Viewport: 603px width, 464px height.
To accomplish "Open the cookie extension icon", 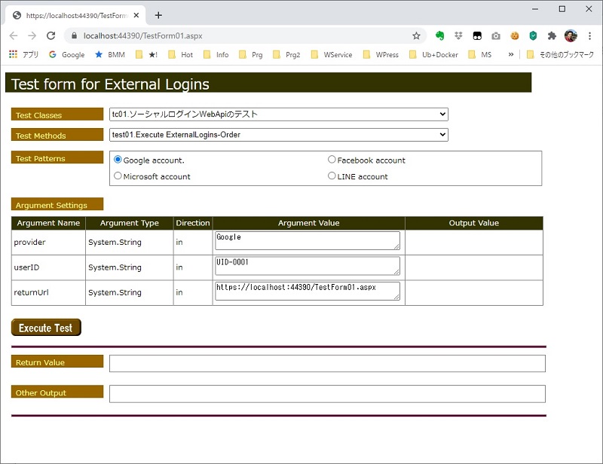I will [515, 35].
